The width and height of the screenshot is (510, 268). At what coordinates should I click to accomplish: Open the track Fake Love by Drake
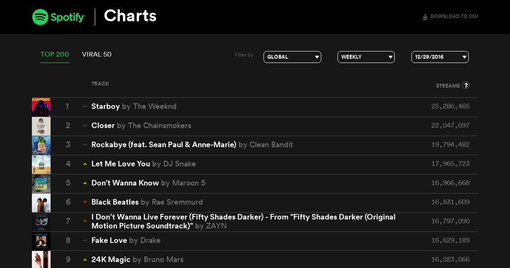[x=126, y=240]
